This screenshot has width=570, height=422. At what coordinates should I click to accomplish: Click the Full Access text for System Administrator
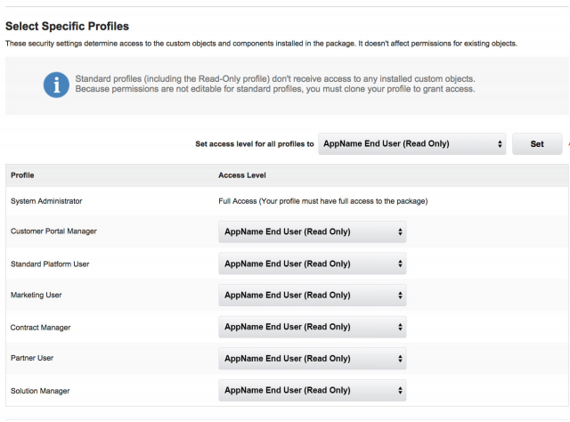coord(322,201)
